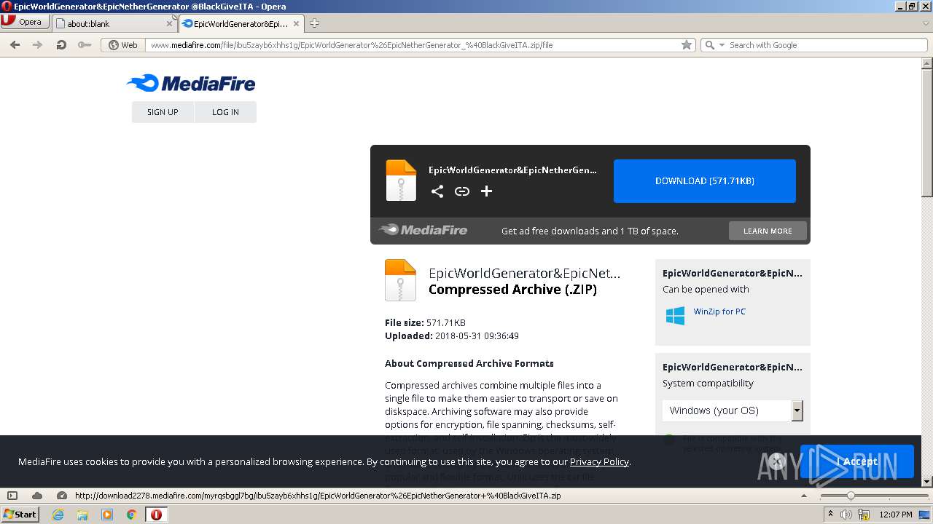933x524 pixels.
Task: Open a new tab with plus button
Action: click(x=314, y=23)
